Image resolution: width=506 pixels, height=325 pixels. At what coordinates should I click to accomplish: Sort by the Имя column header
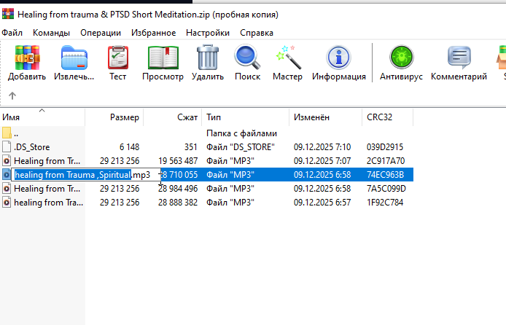[x=42, y=117]
